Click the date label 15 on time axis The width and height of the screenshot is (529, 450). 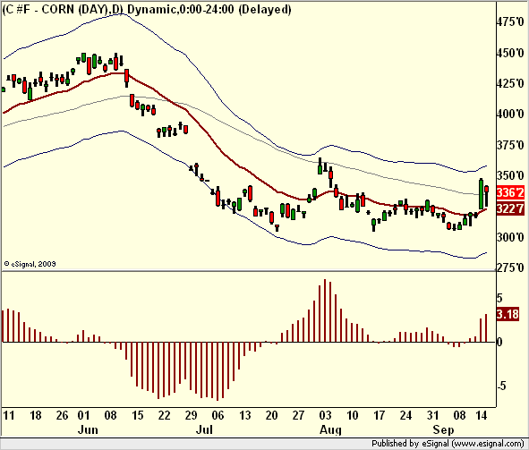[137, 415]
